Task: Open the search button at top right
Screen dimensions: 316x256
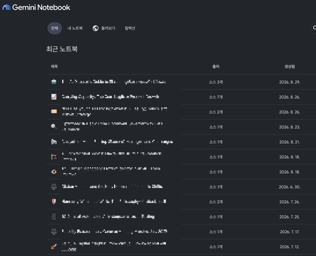Action: point(314,28)
